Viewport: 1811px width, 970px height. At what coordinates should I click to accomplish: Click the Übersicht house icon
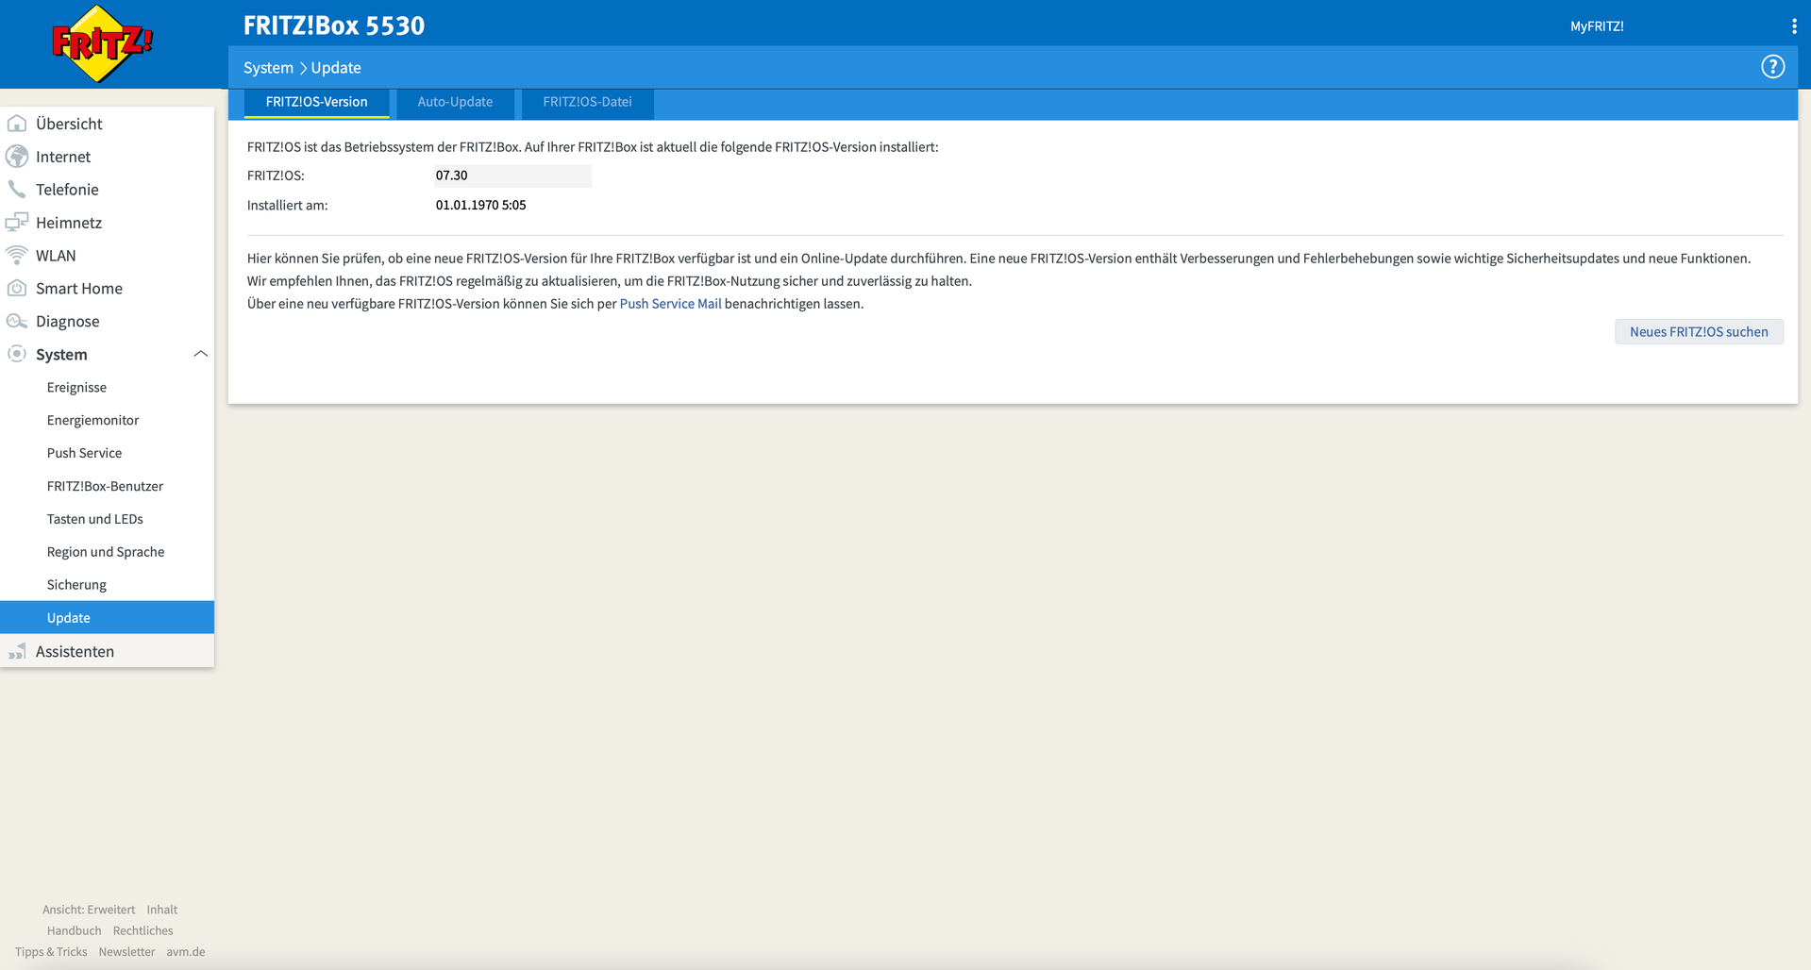coord(17,124)
